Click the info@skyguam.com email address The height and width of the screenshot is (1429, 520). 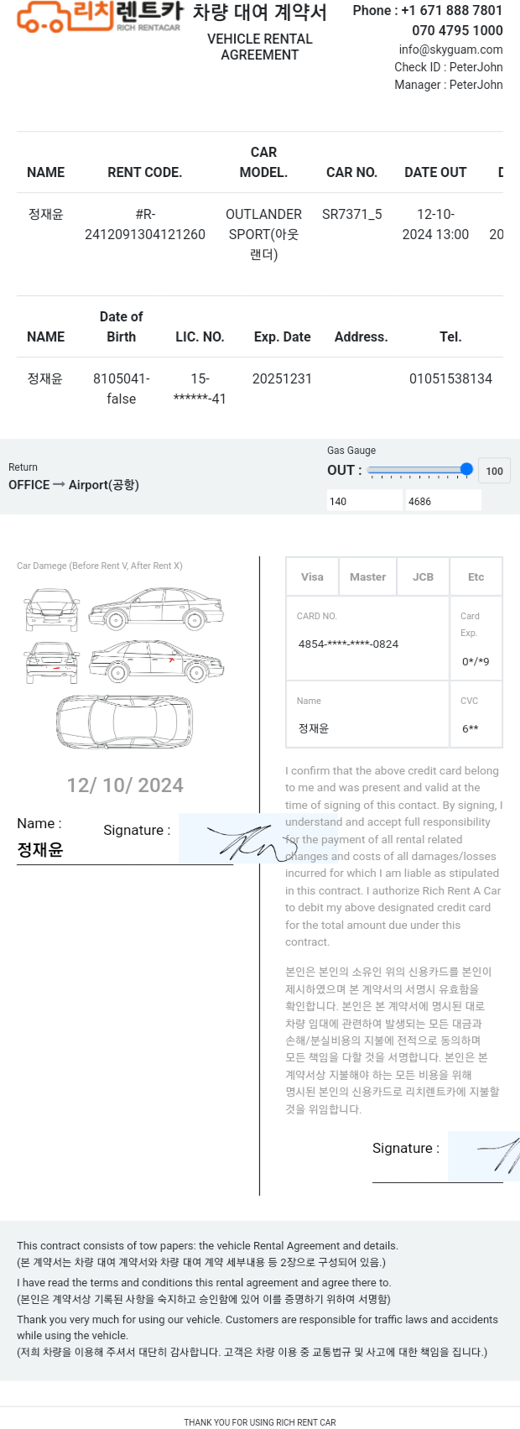[x=451, y=50]
